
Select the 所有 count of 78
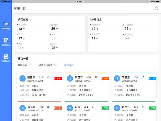[54, 48]
